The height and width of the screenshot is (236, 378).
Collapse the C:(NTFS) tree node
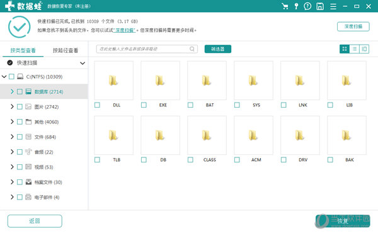(4, 77)
